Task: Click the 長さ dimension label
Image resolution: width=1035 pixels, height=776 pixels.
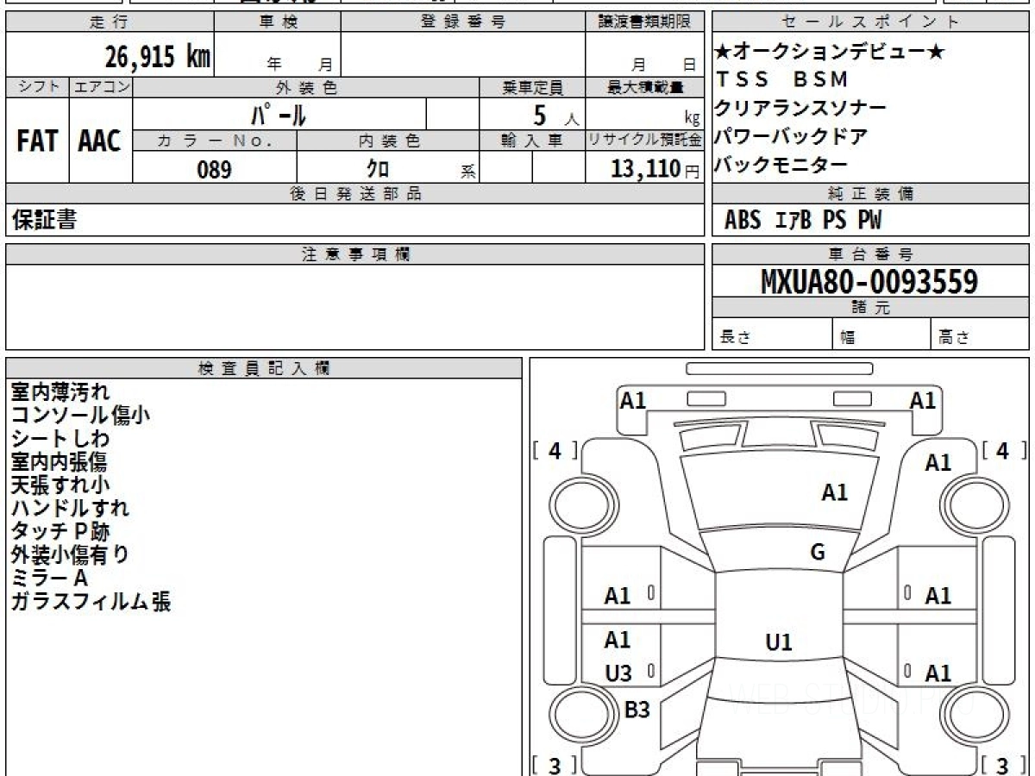Action: tap(735, 338)
